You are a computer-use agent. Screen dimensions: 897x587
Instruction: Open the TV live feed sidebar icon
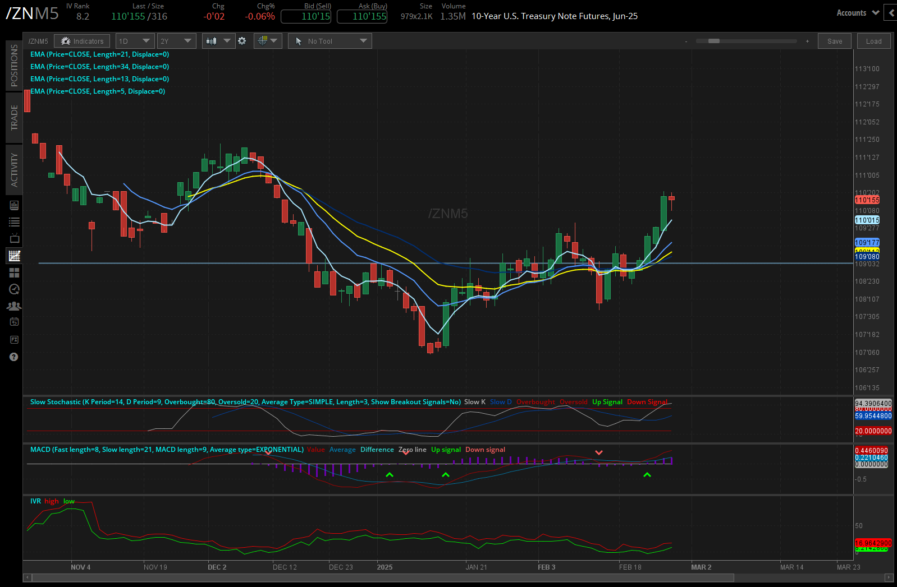[14, 239]
